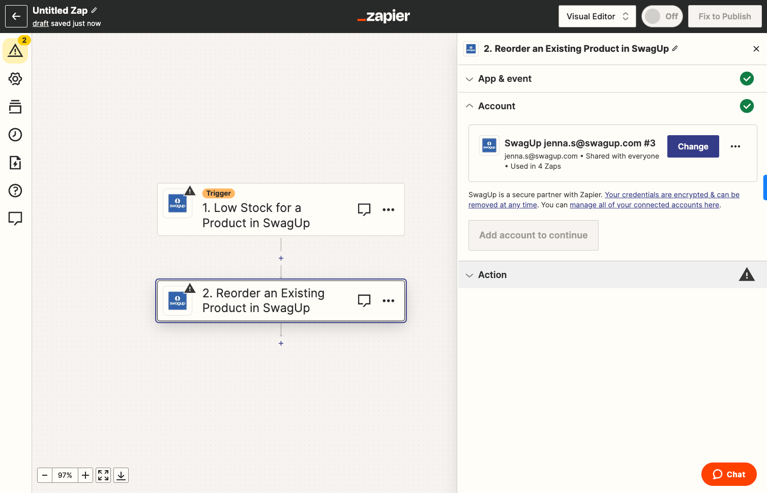Expand the Action section

[x=612, y=275]
